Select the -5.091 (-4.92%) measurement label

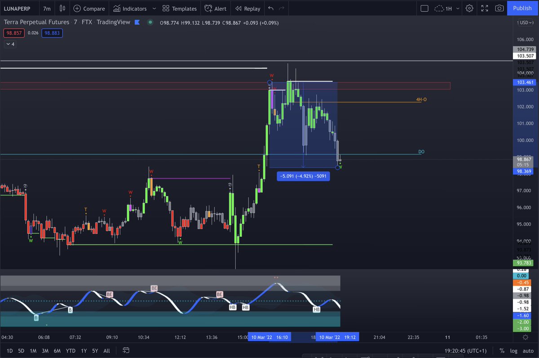pyautogui.click(x=303, y=177)
